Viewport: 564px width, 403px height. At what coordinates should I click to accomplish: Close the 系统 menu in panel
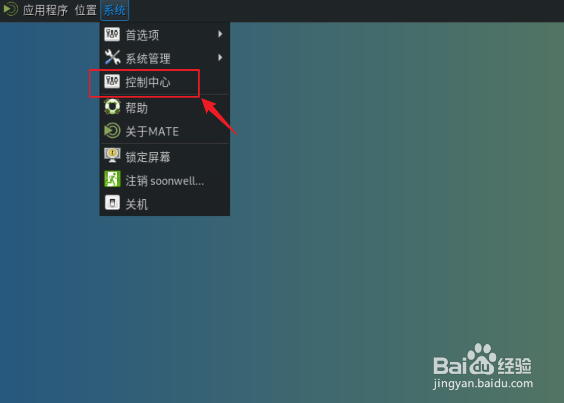pyautogui.click(x=115, y=10)
